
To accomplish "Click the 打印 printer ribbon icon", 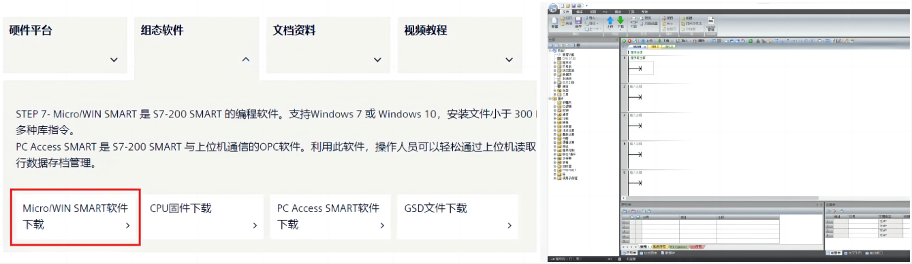I will point(633,22).
